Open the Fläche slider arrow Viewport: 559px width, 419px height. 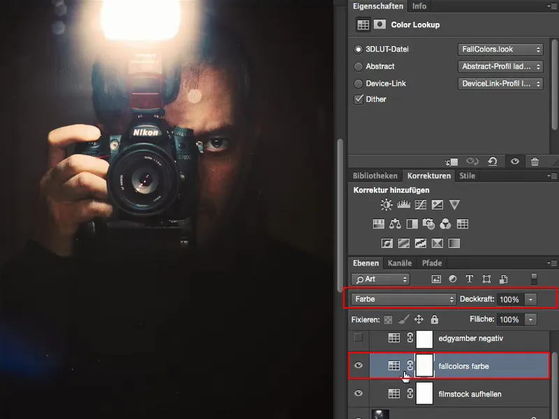tap(530, 320)
